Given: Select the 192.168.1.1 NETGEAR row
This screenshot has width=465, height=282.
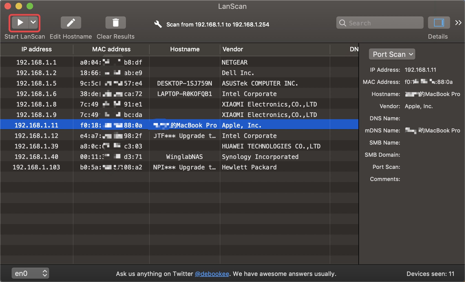Looking at the screenshot, I should point(179,62).
